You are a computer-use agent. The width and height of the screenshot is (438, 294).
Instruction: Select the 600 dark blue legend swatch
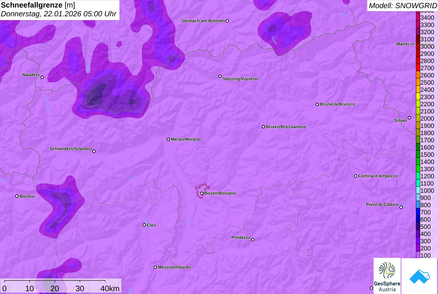tap(418, 219)
